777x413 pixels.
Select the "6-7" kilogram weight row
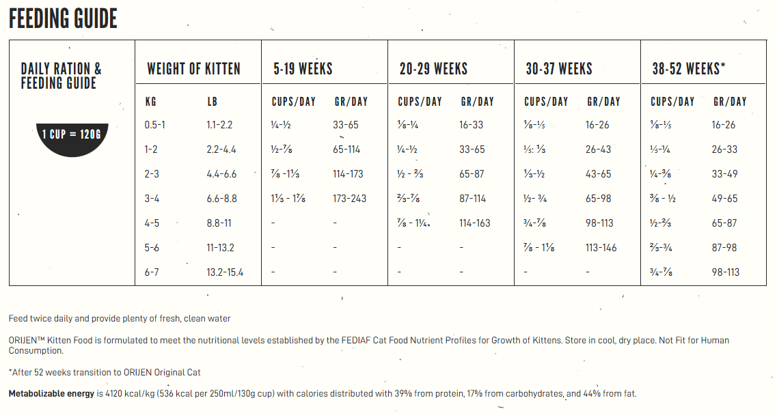coord(152,272)
